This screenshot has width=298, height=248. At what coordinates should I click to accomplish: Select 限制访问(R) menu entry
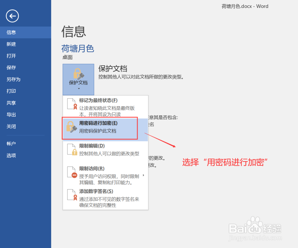tap(105, 176)
